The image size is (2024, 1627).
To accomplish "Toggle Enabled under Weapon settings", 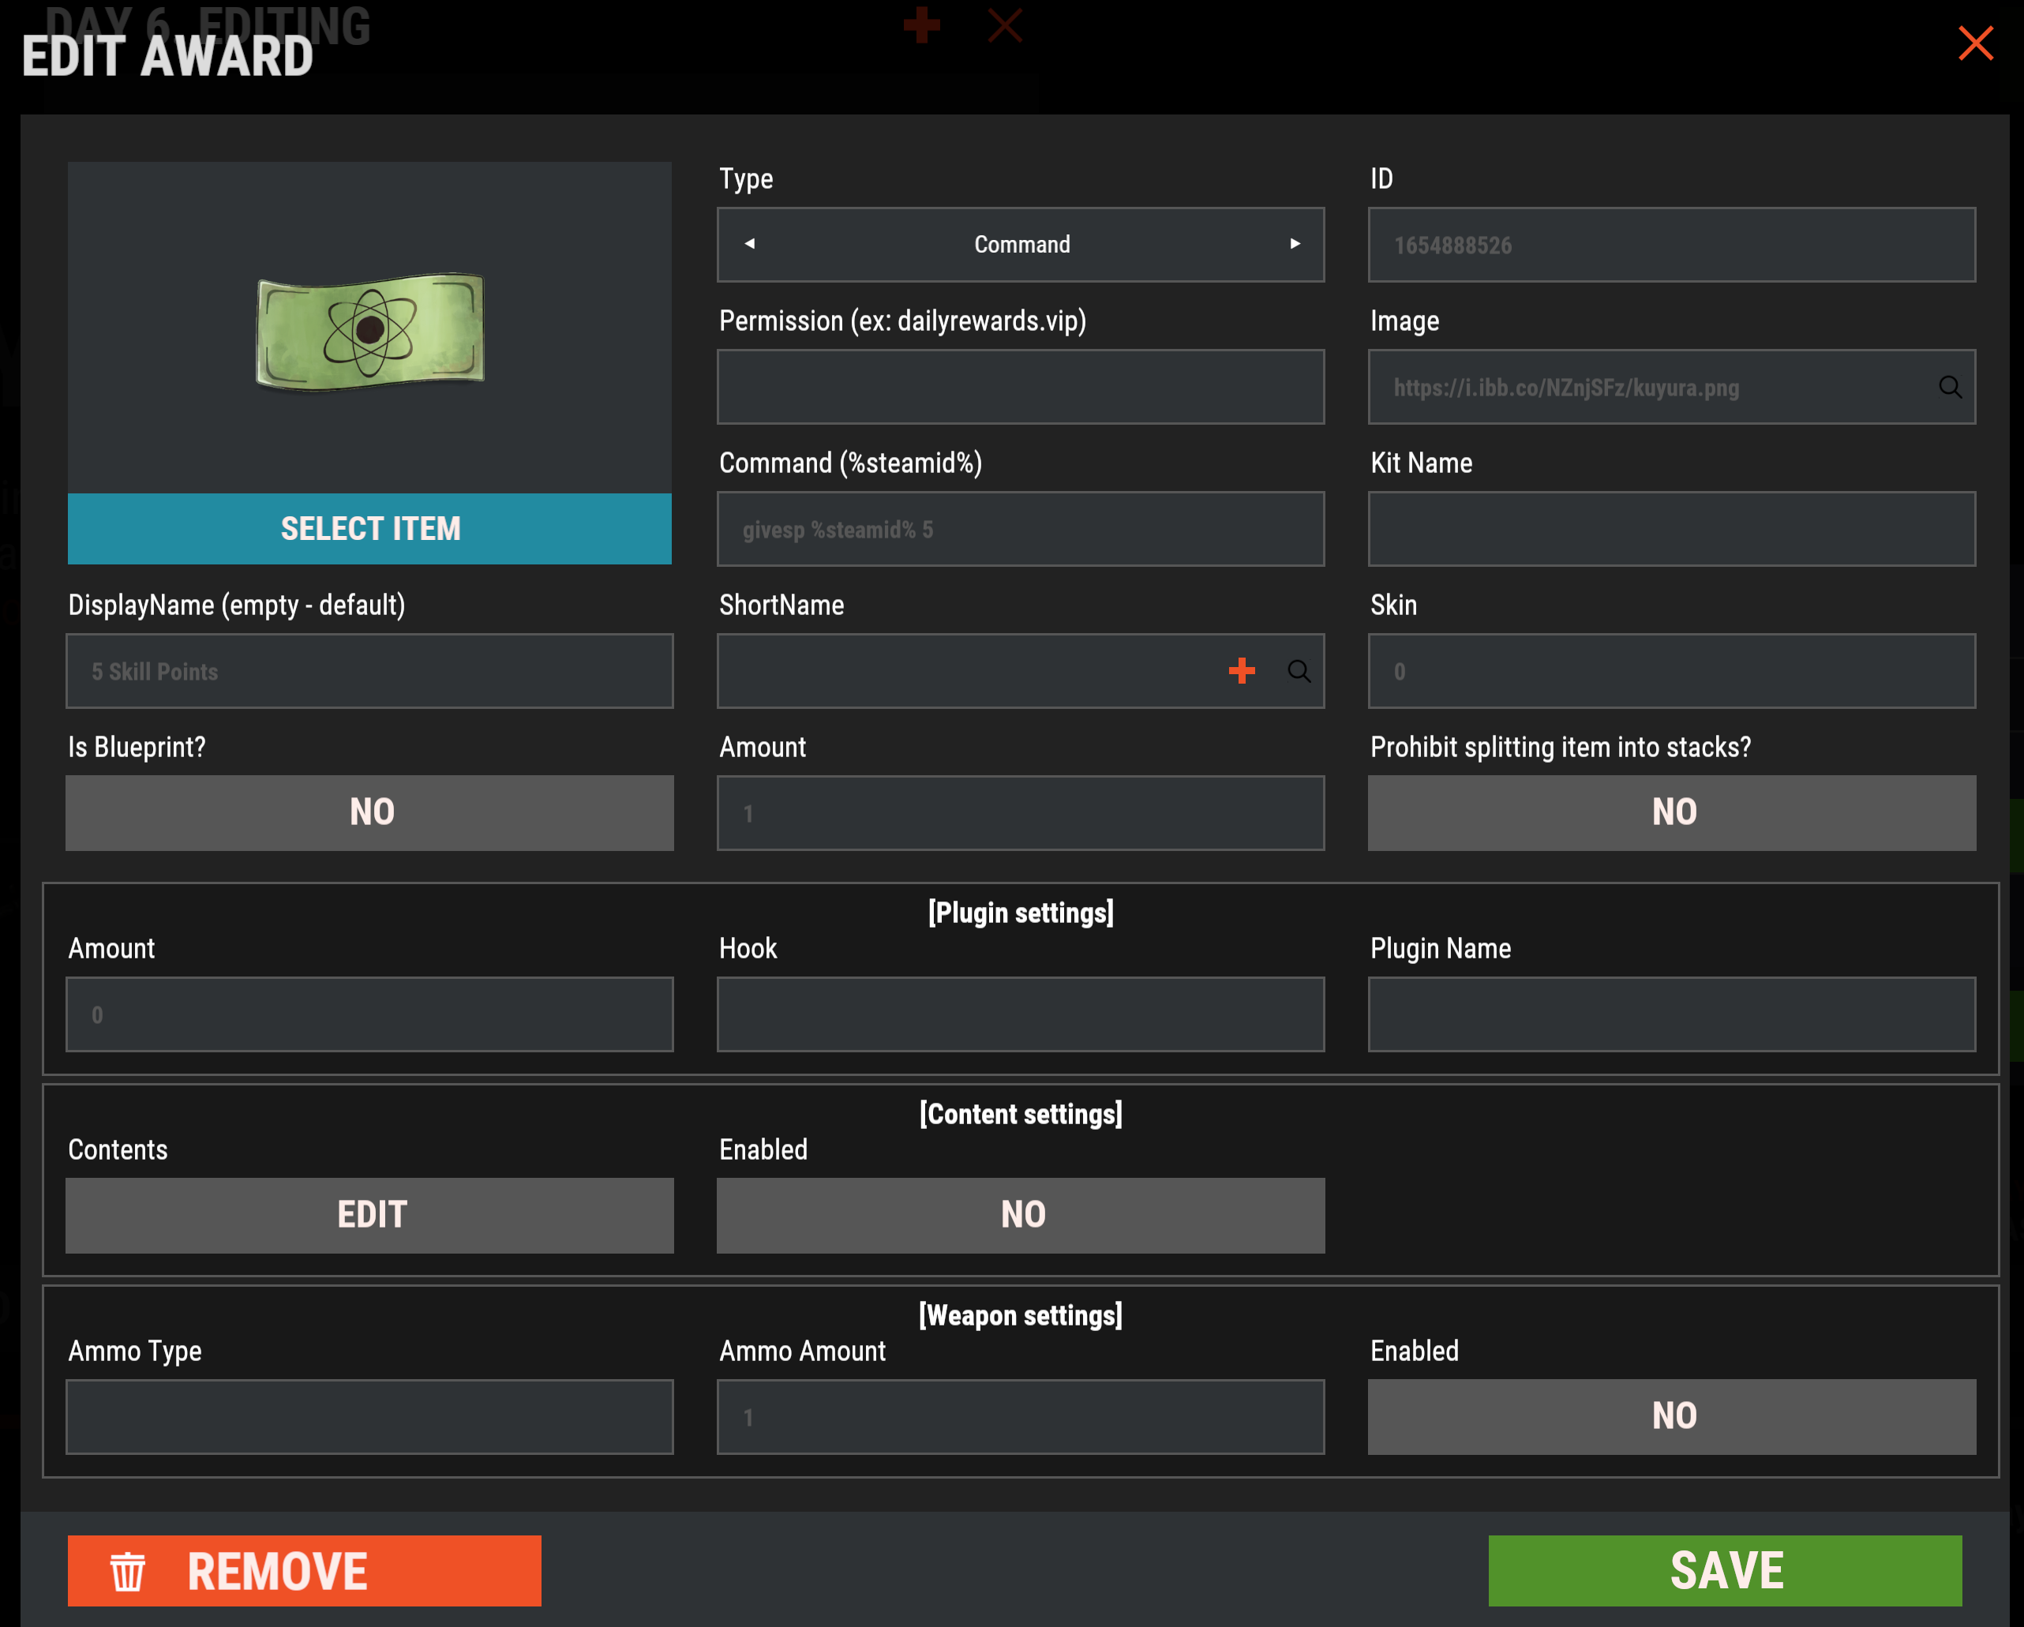I will (1671, 1415).
